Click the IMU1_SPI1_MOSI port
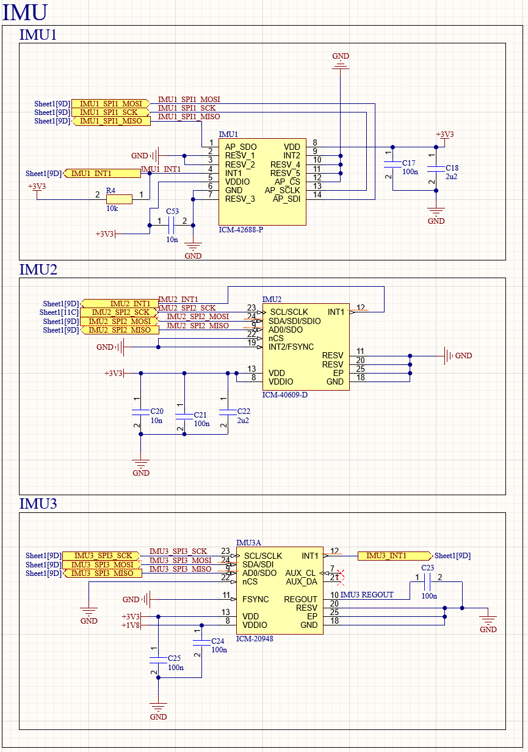The width and height of the screenshot is (528, 752). click(110, 104)
